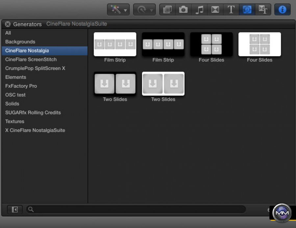The height and width of the screenshot is (228, 296).
Task: Select CineFlare ScreenStitch category
Action: click(31, 60)
